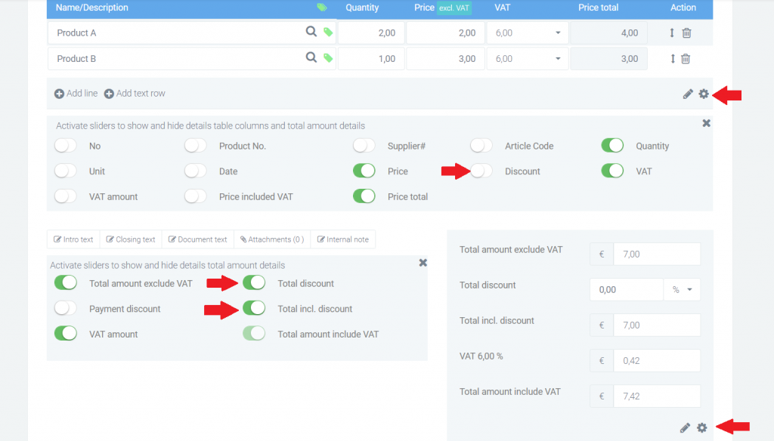Viewport: 774px width, 441px height.
Task: Delete Product A with the trash icon
Action: click(x=686, y=33)
